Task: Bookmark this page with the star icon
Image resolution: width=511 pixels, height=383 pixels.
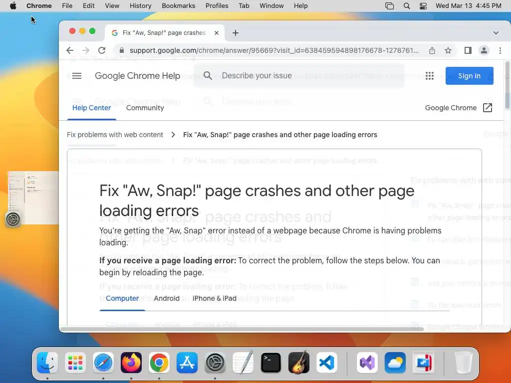Action: (448, 50)
